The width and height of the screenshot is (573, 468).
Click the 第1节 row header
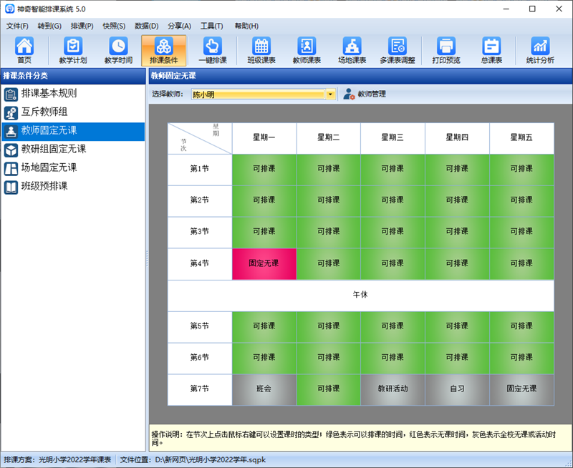pyautogui.click(x=200, y=170)
